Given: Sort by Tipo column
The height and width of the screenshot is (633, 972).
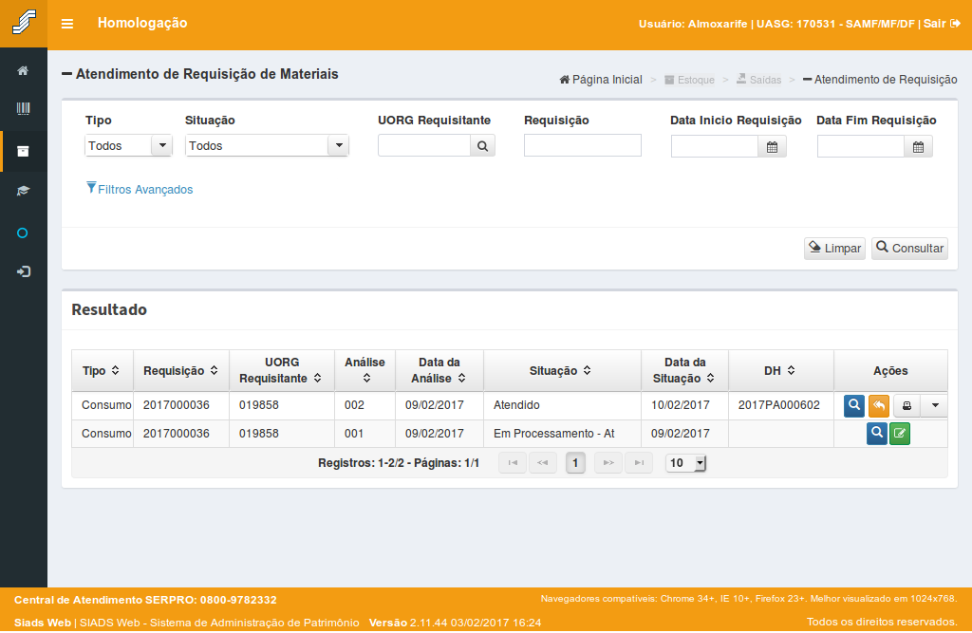Looking at the screenshot, I should 115,371.
